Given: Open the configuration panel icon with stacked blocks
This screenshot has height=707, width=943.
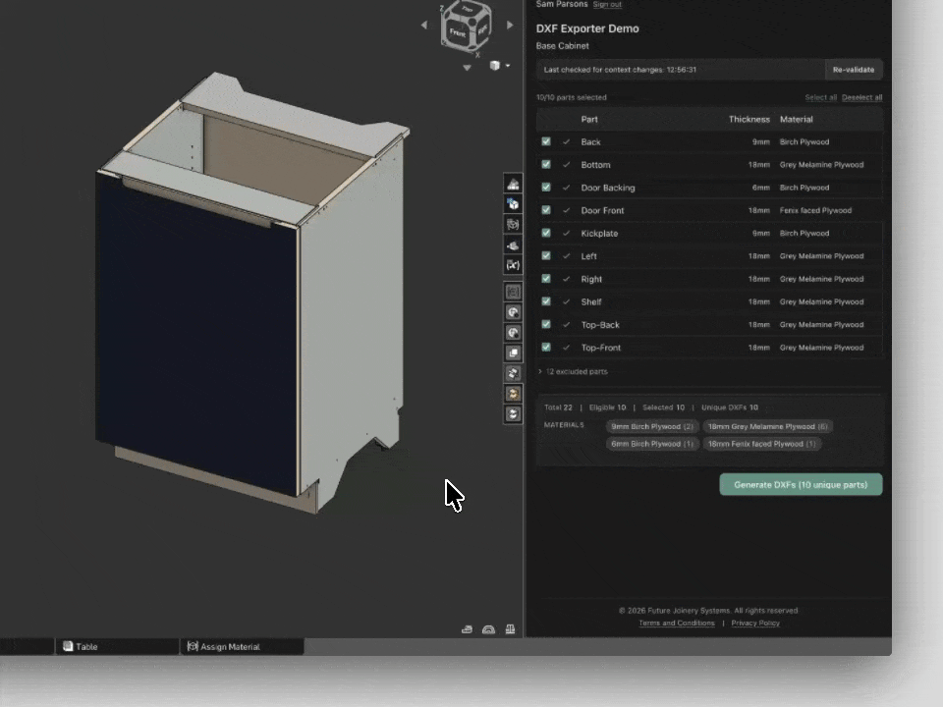Looking at the screenshot, I should (513, 184).
